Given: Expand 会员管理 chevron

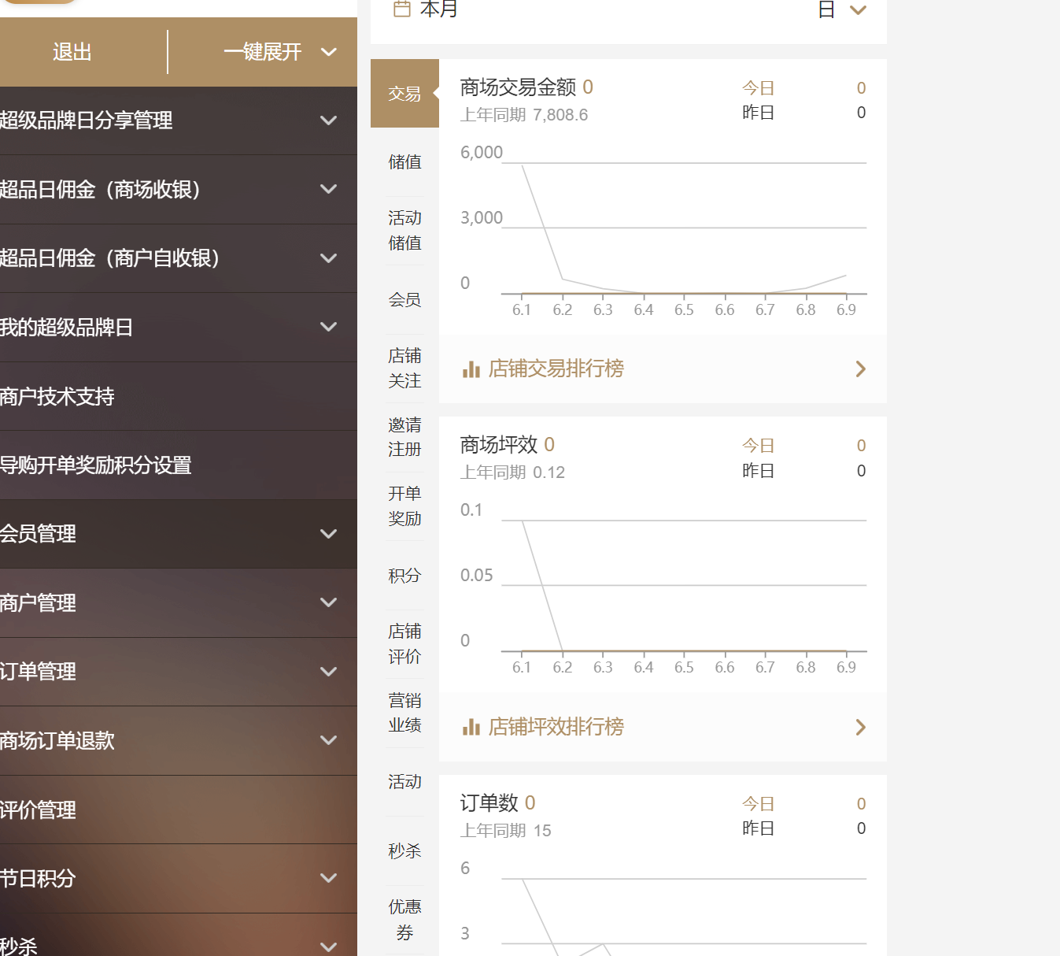Looking at the screenshot, I should [x=329, y=534].
